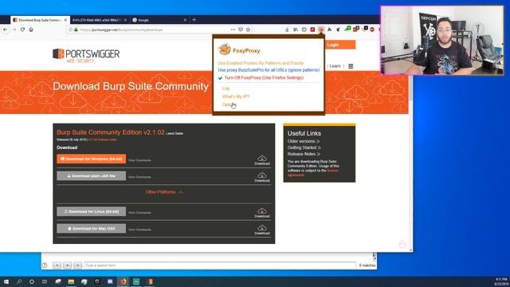Open the page actions three-dots menu
The height and width of the screenshot is (287, 510).
click(x=233, y=29)
